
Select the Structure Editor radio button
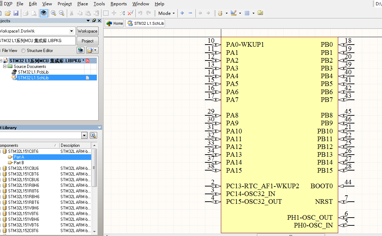tap(23, 51)
